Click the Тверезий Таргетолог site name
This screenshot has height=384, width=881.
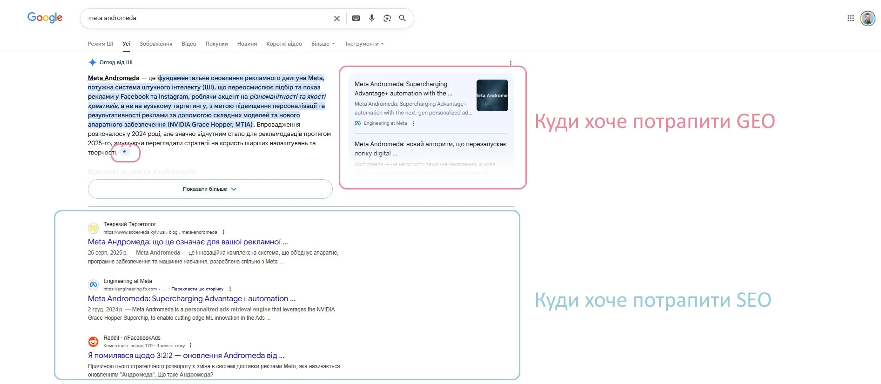pyautogui.click(x=129, y=224)
